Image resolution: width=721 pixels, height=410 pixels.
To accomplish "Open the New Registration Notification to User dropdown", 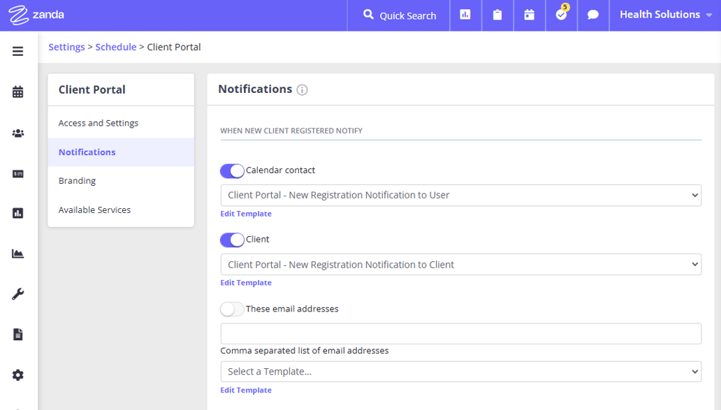I will 460,195.
